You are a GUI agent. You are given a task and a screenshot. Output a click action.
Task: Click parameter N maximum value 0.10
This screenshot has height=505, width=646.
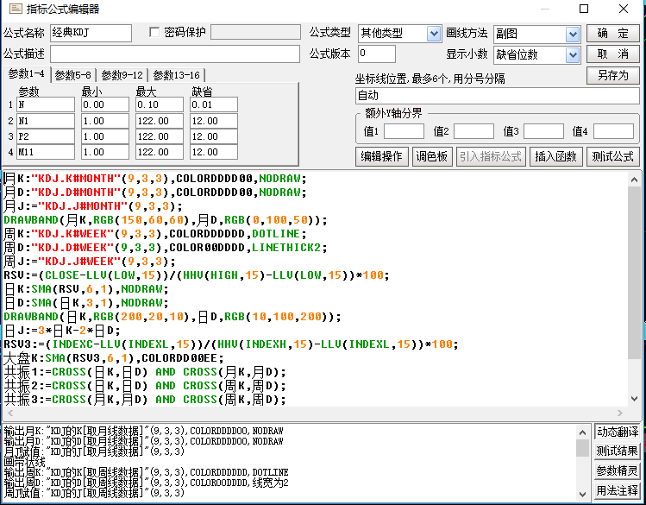160,104
